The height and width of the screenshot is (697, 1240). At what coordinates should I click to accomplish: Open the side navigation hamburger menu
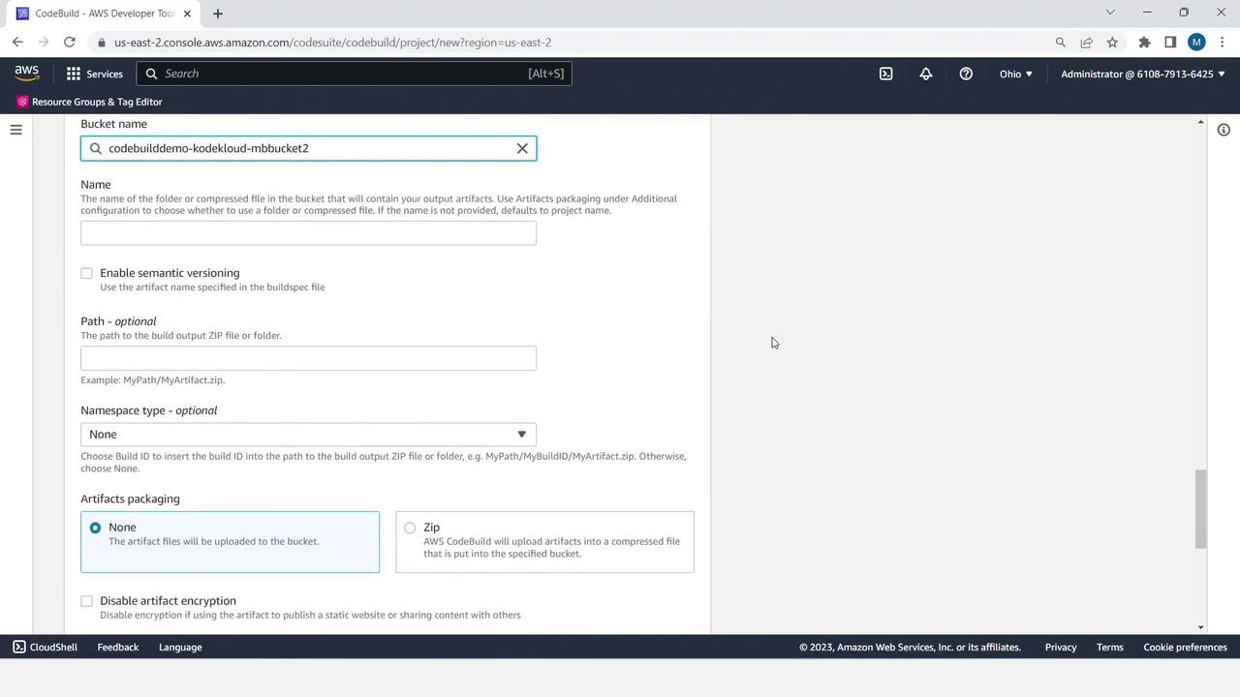point(15,130)
